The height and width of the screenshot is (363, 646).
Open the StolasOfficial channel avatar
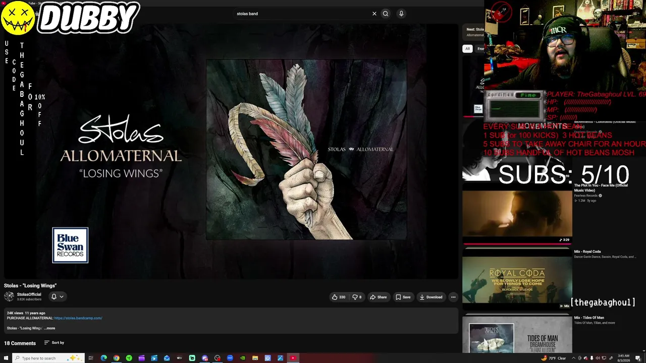coord(9,296)
